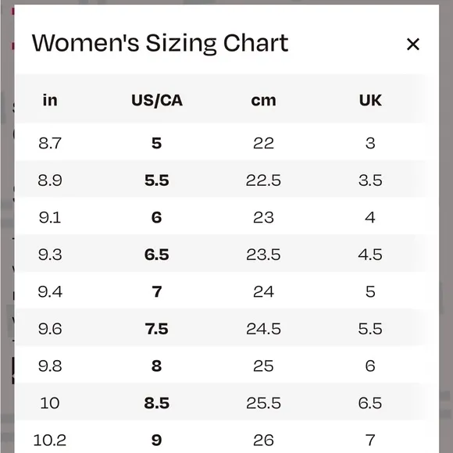This screenshot has width=453, height=453.
Task: Select US/CA size 7.5 cell
Action: (x=156, y=329)
